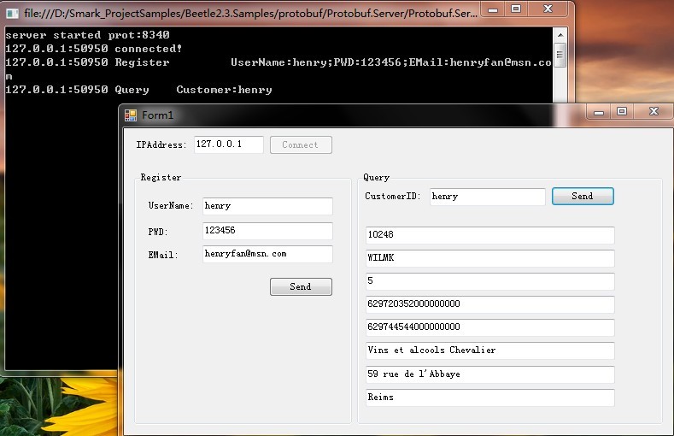Select the Vins et alcools Chevalier field
Image resolution: width=674 pixels, height=436 pixels.
point(490,351)
